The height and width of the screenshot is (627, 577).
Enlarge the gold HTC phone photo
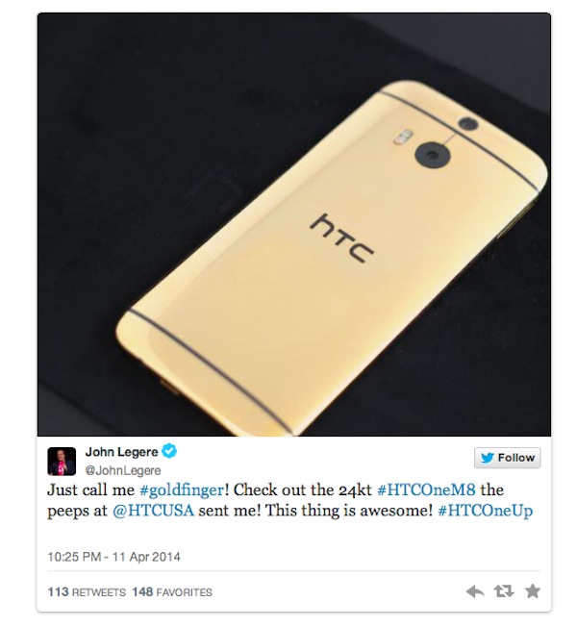pos(294,224)
